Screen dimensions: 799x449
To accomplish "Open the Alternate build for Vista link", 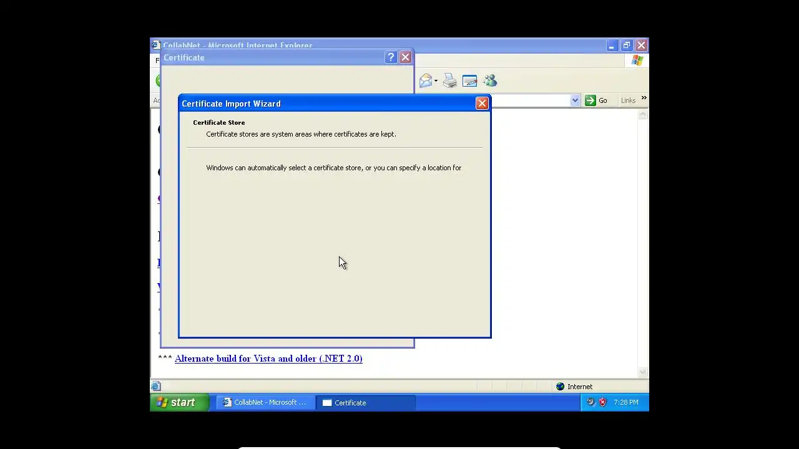I will [268, 359].
